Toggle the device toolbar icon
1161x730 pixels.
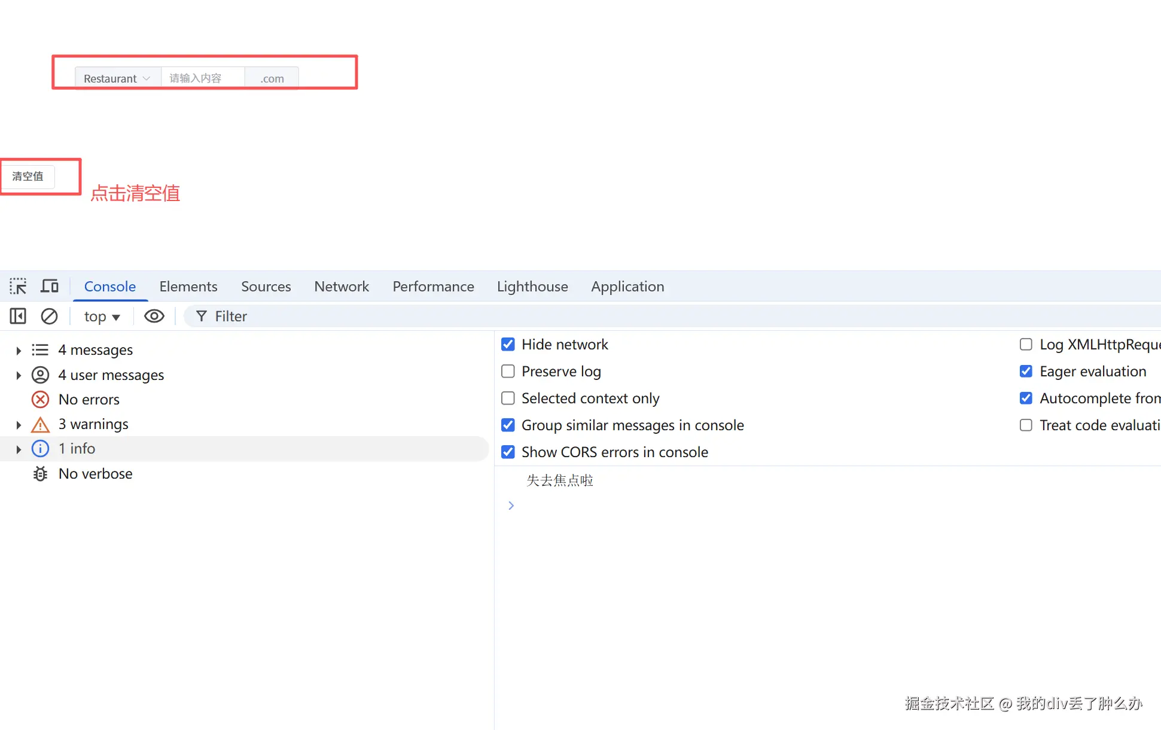pos(49,286)
